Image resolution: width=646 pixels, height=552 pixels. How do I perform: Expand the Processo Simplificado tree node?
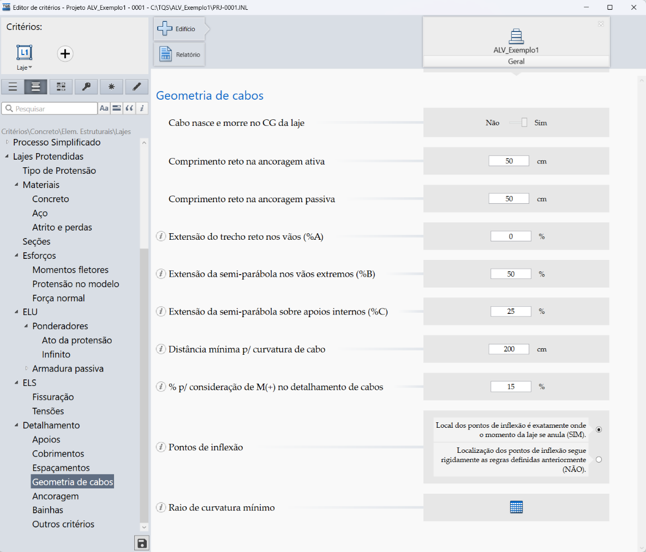(x=7, y=142)
